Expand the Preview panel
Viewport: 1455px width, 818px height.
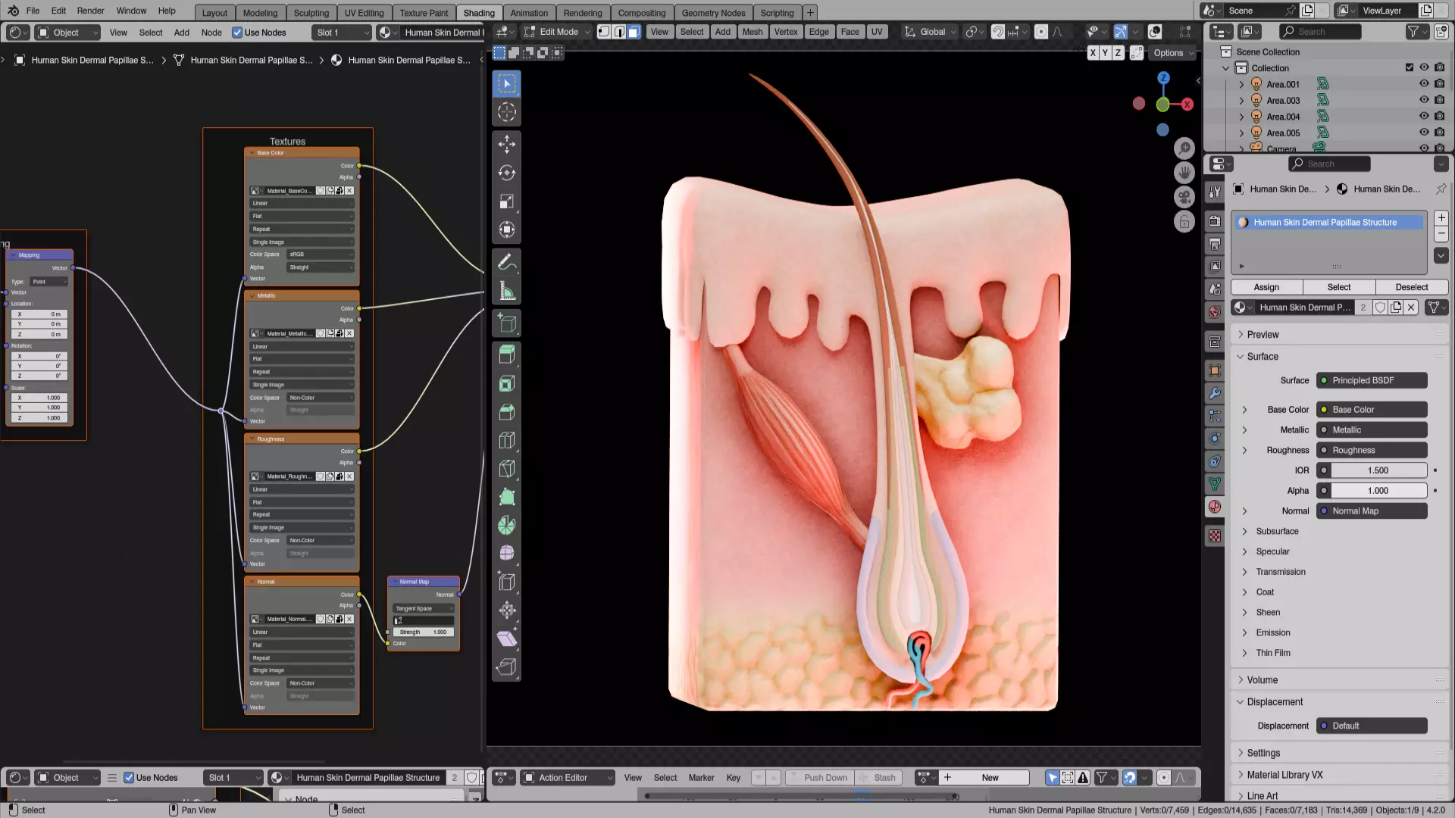coord(1263,335)
